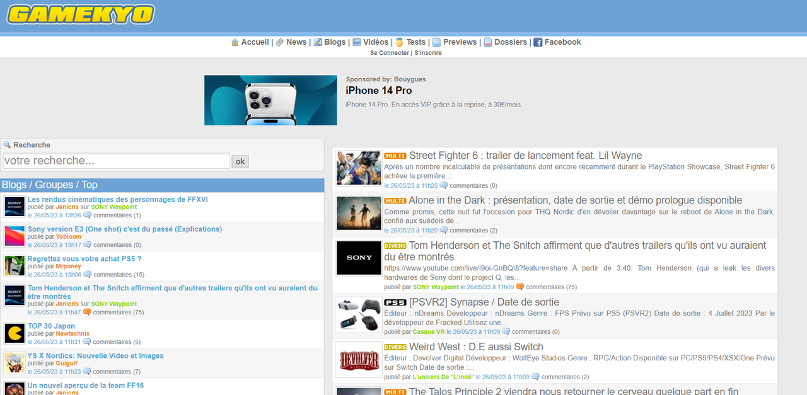Open Alone in the Dark présentation article title
This screenshot has width=807, height=395.
pos(576,200)
